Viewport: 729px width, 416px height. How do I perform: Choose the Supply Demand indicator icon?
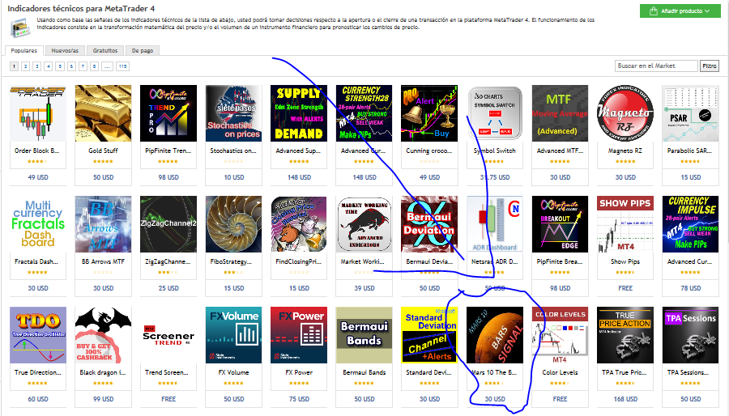[299, 113]
